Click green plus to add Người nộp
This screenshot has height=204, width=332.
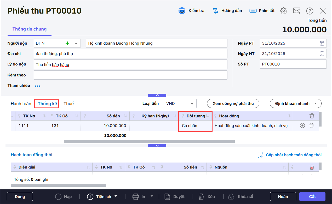click(67, 43)
